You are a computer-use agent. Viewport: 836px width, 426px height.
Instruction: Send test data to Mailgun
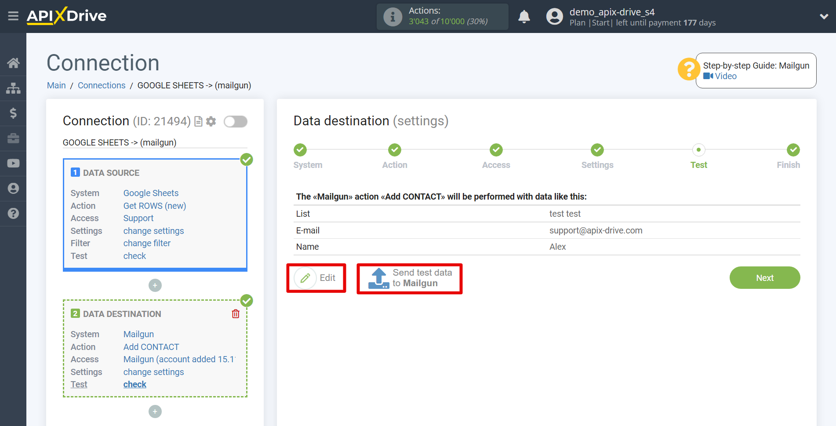point(410,278)
